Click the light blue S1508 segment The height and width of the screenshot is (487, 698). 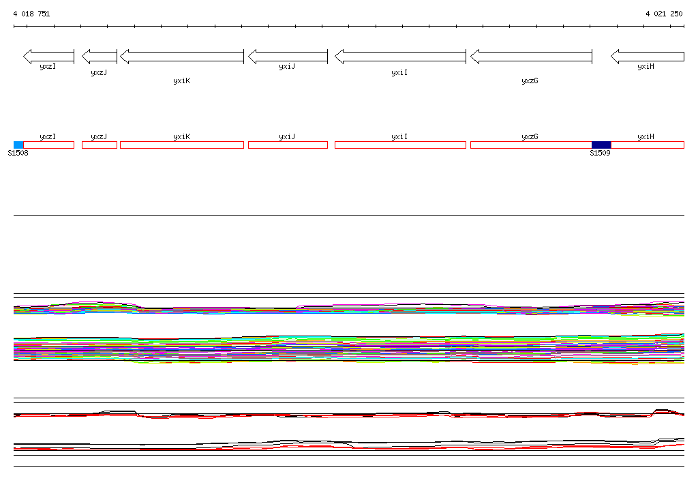click(x=18, y=145)
